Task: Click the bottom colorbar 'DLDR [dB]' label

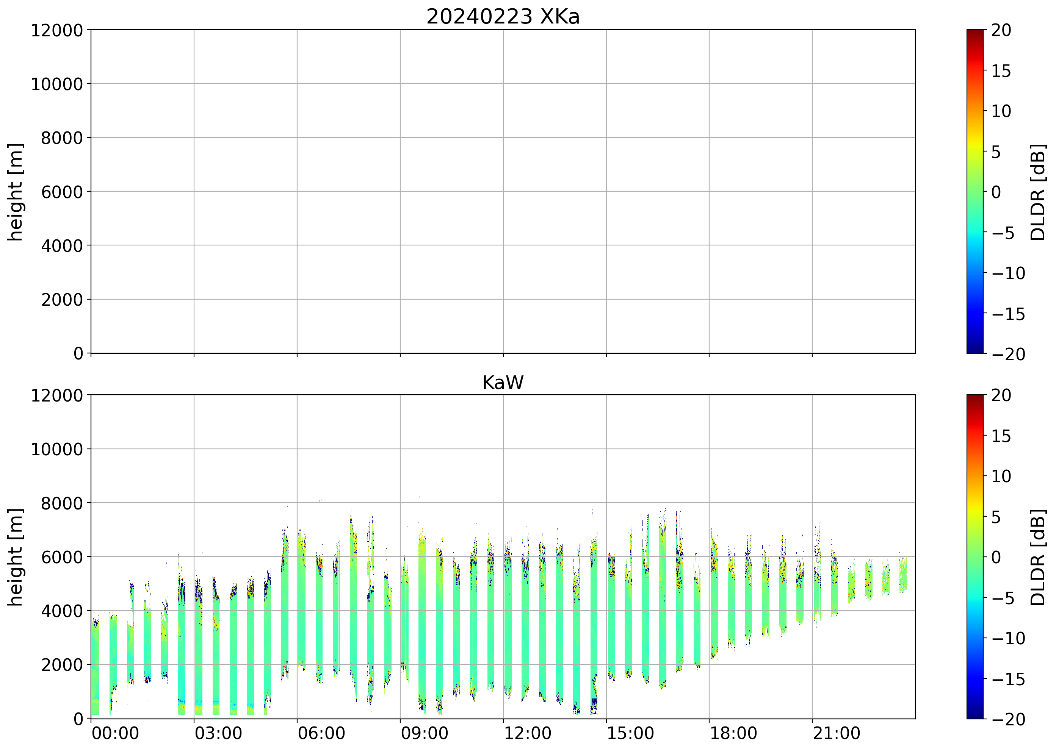Action: pos(1037,557)
